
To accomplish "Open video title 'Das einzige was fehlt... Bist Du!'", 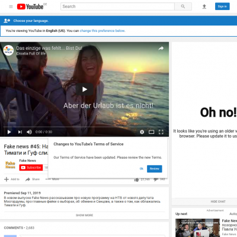I will [x=49, y=48].
